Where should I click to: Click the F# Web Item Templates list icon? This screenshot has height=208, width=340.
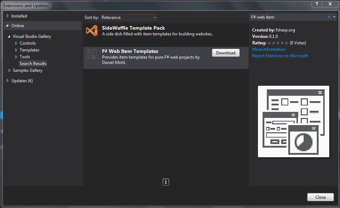91,54
